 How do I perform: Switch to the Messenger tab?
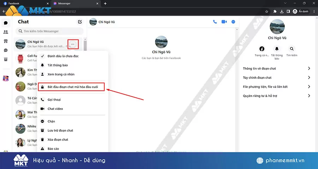click(x=76, y=4)
